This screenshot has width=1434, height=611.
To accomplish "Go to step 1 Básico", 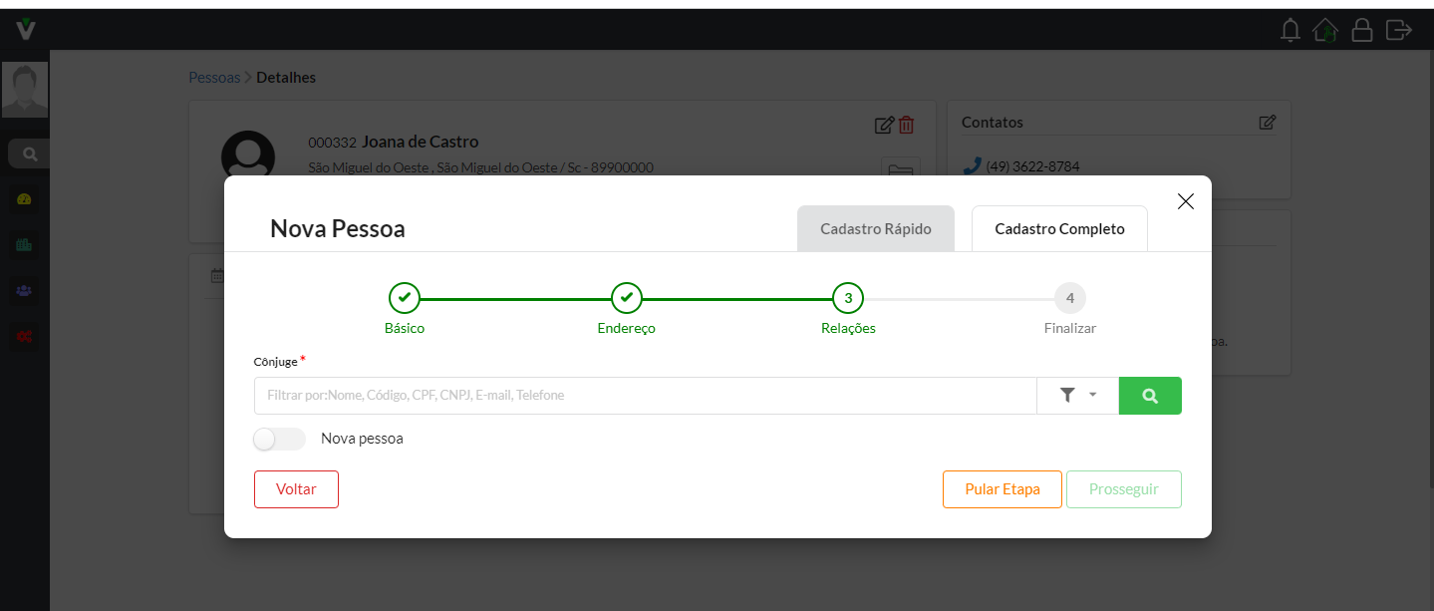I will coord(405,297).
